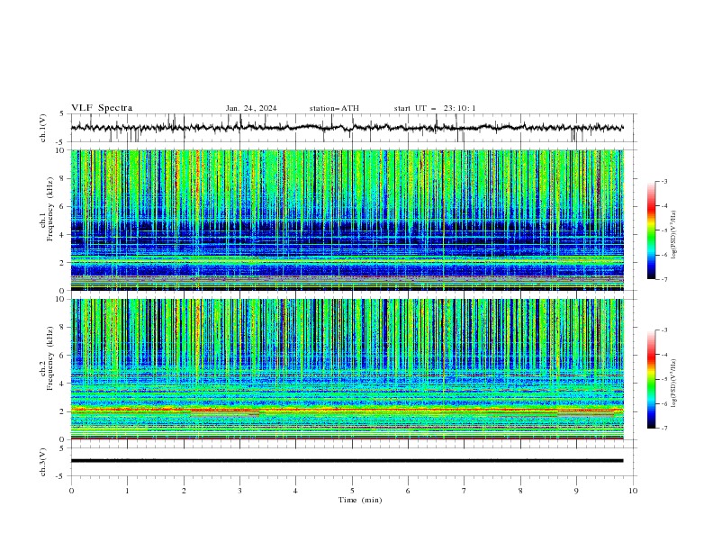Click the time axis tick label '5'
713x551 pixels.
[352, 491]
